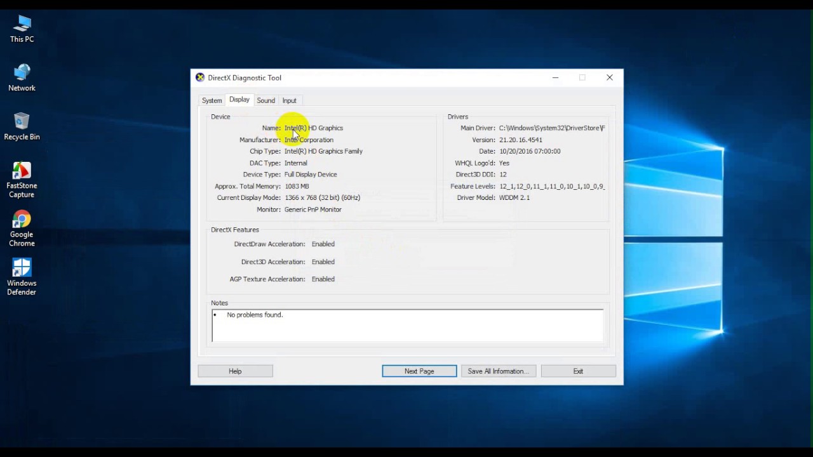This screenshot has width=813, height=457.
Task: Select the Windows Defender desktop icon
Action: pyautogui.click(x=22, y=277)
